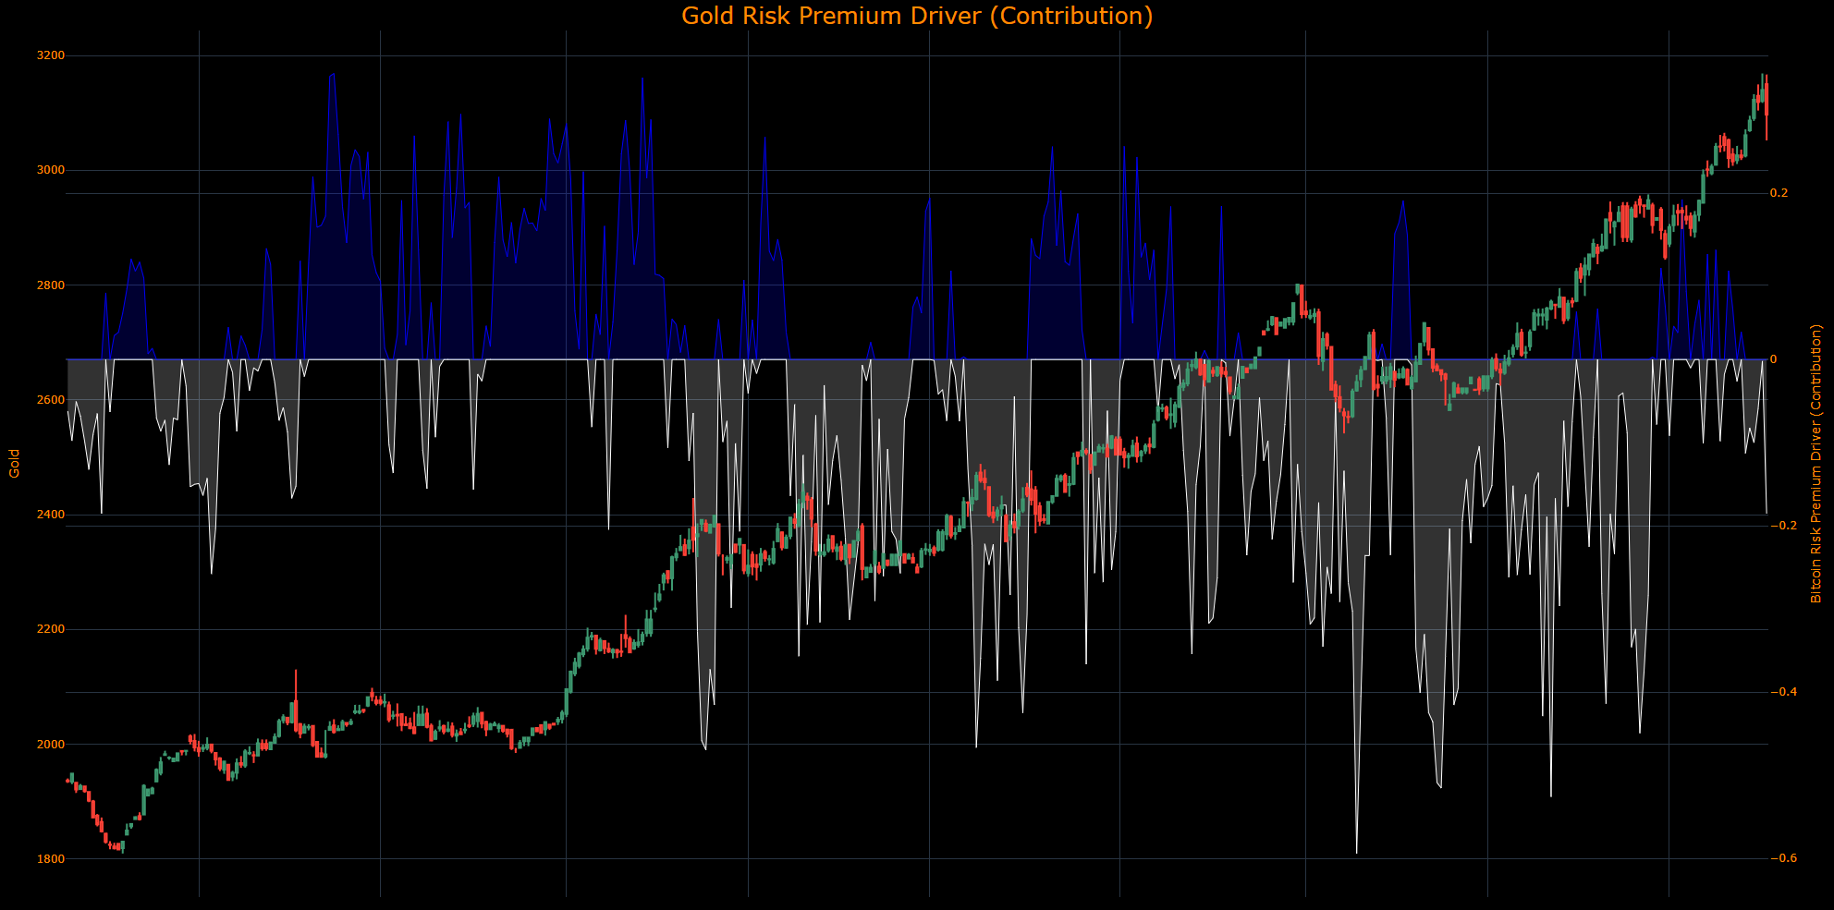
Task: Click the right axis tick '−0.6'
Action: click(1784, 858)
